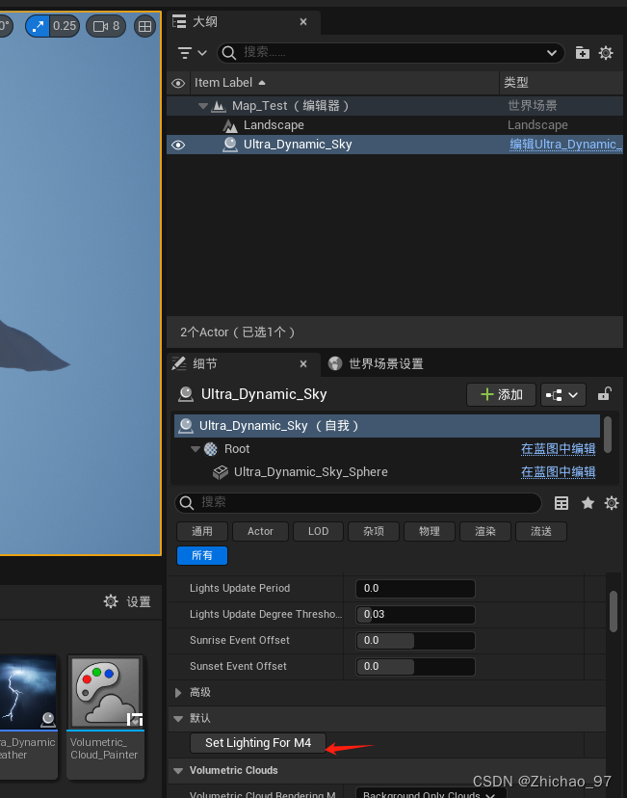Filter by Actor category
Viewport: 627px width, 798px height.
260,531
